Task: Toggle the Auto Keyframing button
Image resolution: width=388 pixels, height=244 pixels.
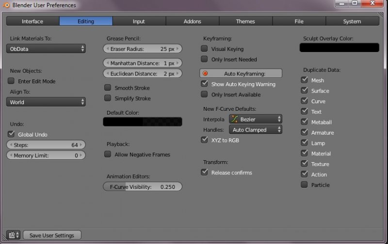Action: coord(241,74)
